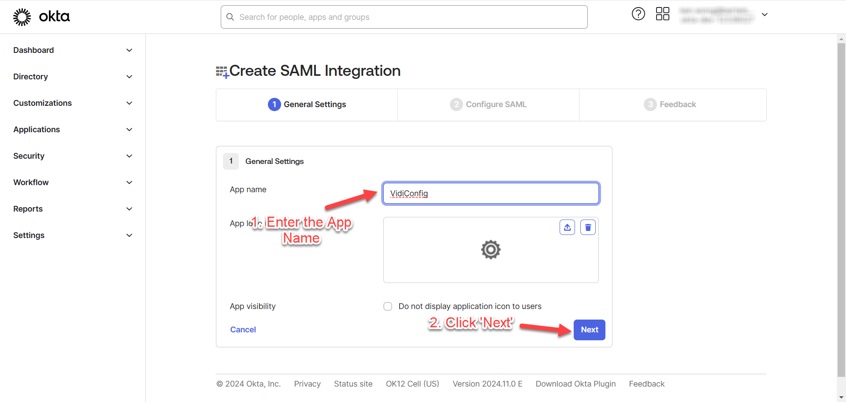
Task: Select the Configure SAML step tab
Action: pyautogui.click(x=488, y=104)
